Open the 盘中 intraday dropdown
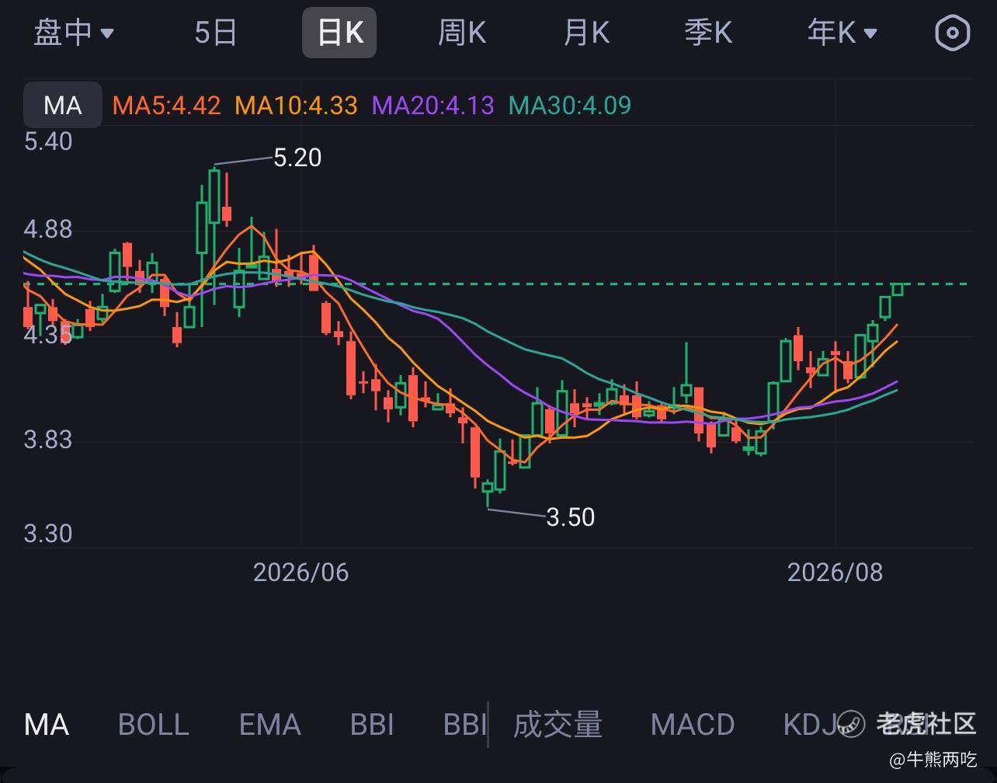This screenshot has height=783, width=997. tap(74, 33)
